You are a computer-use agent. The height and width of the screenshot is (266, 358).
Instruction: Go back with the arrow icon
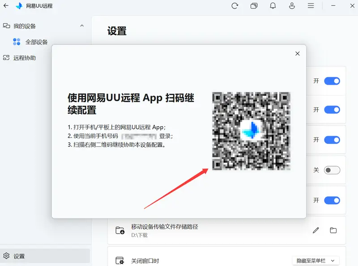click(6, 6)
